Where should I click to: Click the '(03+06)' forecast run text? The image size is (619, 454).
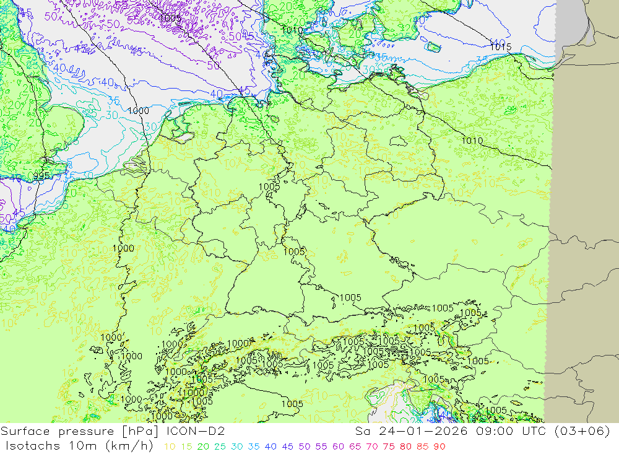[582, 431]
